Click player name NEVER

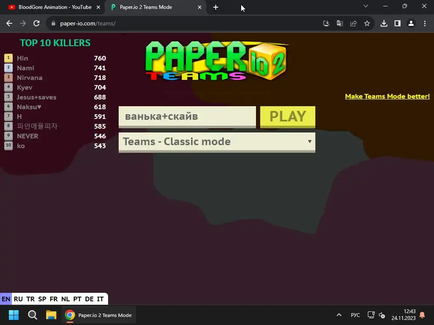(28, 136)
